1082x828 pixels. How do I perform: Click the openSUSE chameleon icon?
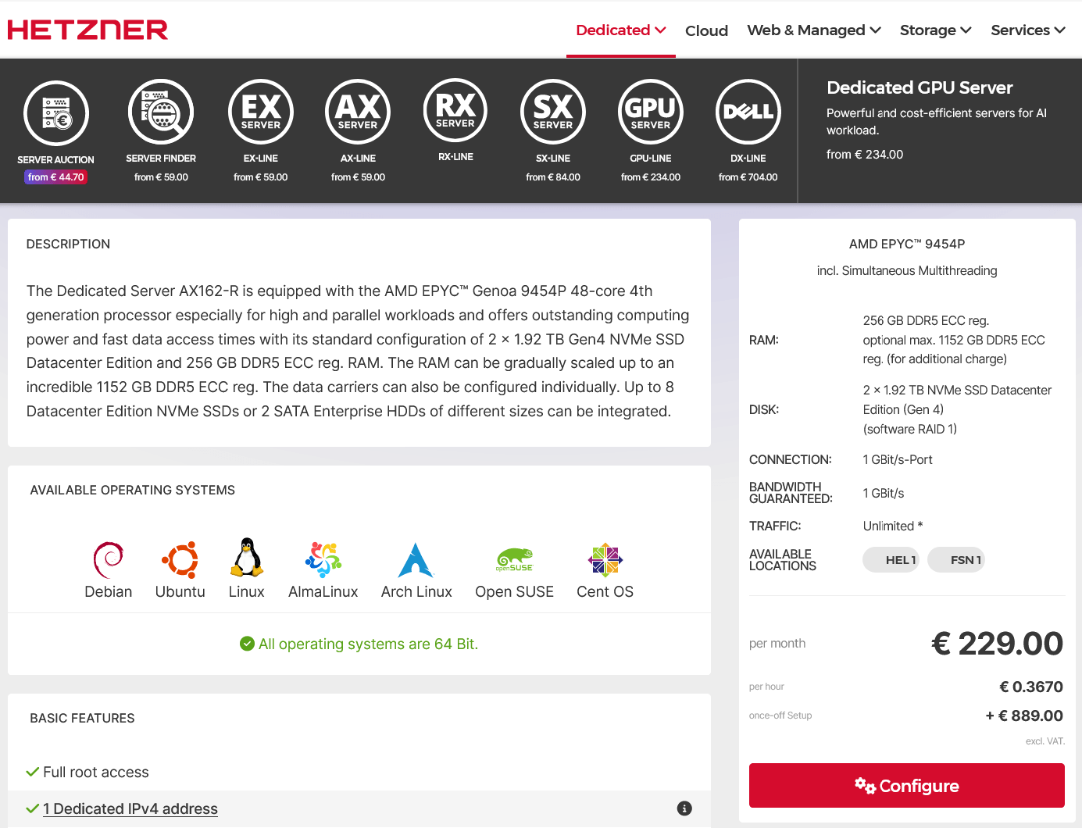[x=515, y=560]
